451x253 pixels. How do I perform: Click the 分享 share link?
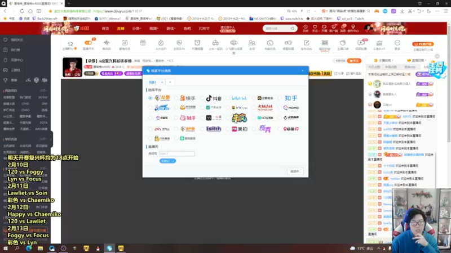point(339,74)
